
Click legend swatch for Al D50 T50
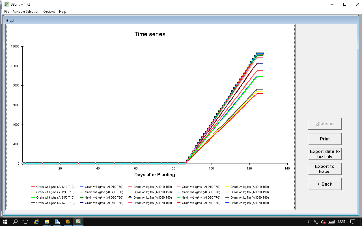tap(130, 197)
